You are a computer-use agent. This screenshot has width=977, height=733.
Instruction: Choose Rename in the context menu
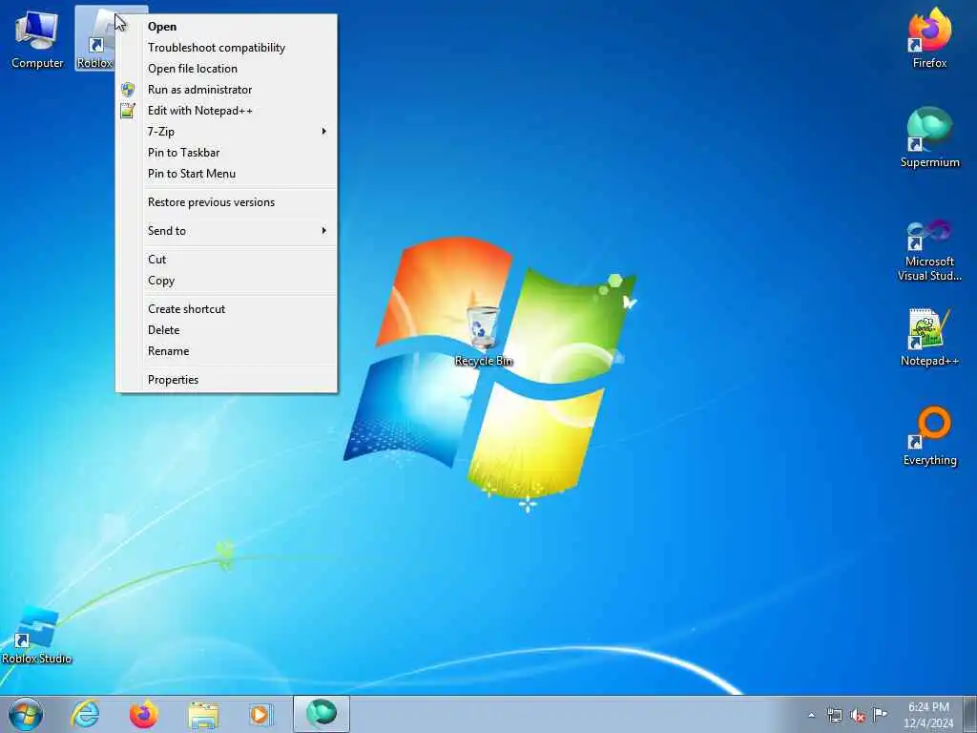point(227,351)
